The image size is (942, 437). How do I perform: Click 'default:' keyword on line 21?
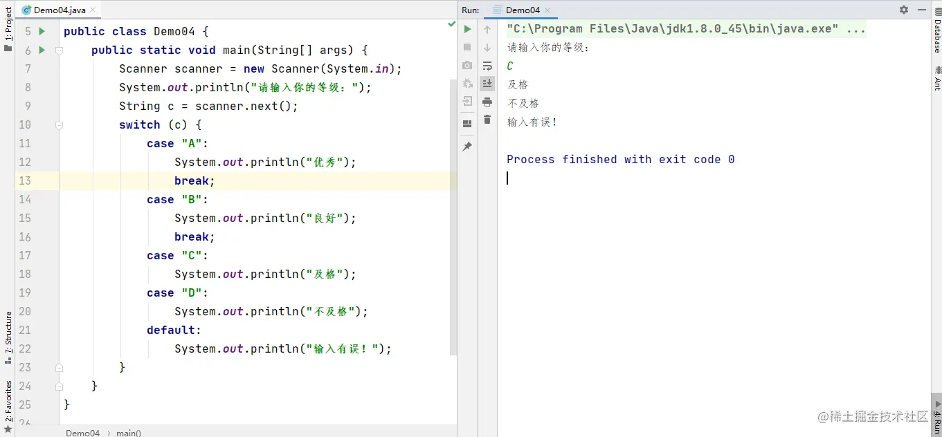174,330
